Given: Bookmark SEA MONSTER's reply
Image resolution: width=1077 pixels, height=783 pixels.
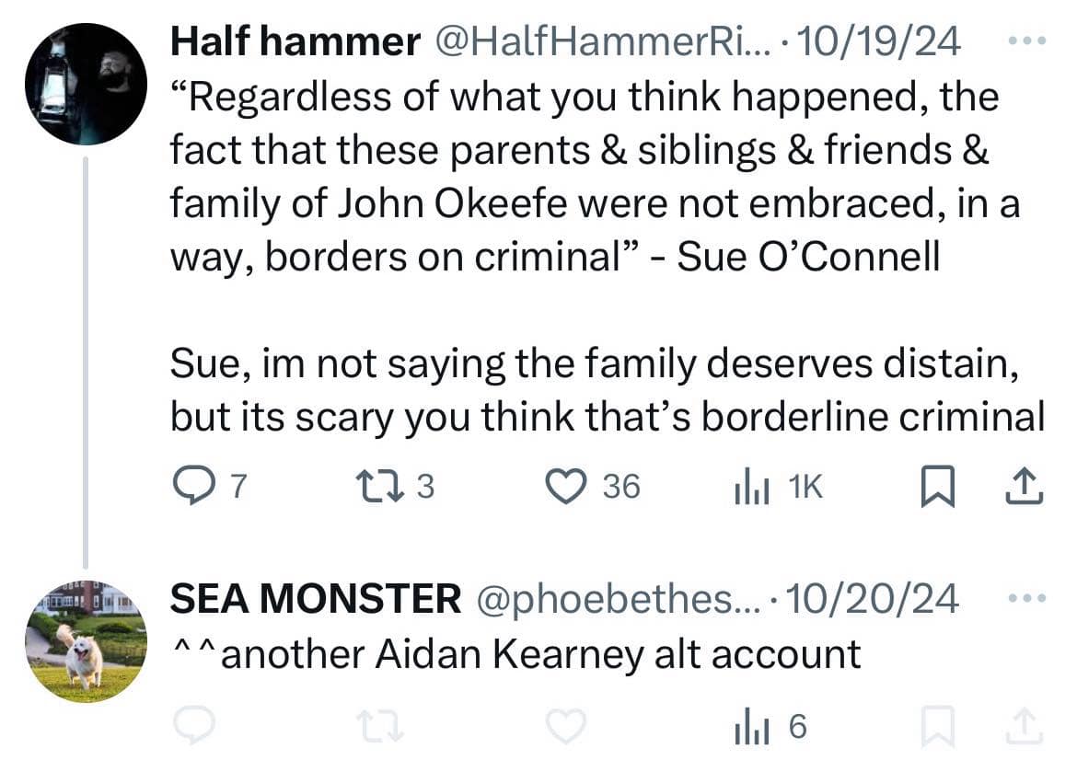Looking at the screenshot, I should (x=938, y=726).
